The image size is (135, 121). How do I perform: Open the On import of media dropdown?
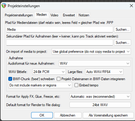pyautogui.click(x=91, y=52)
